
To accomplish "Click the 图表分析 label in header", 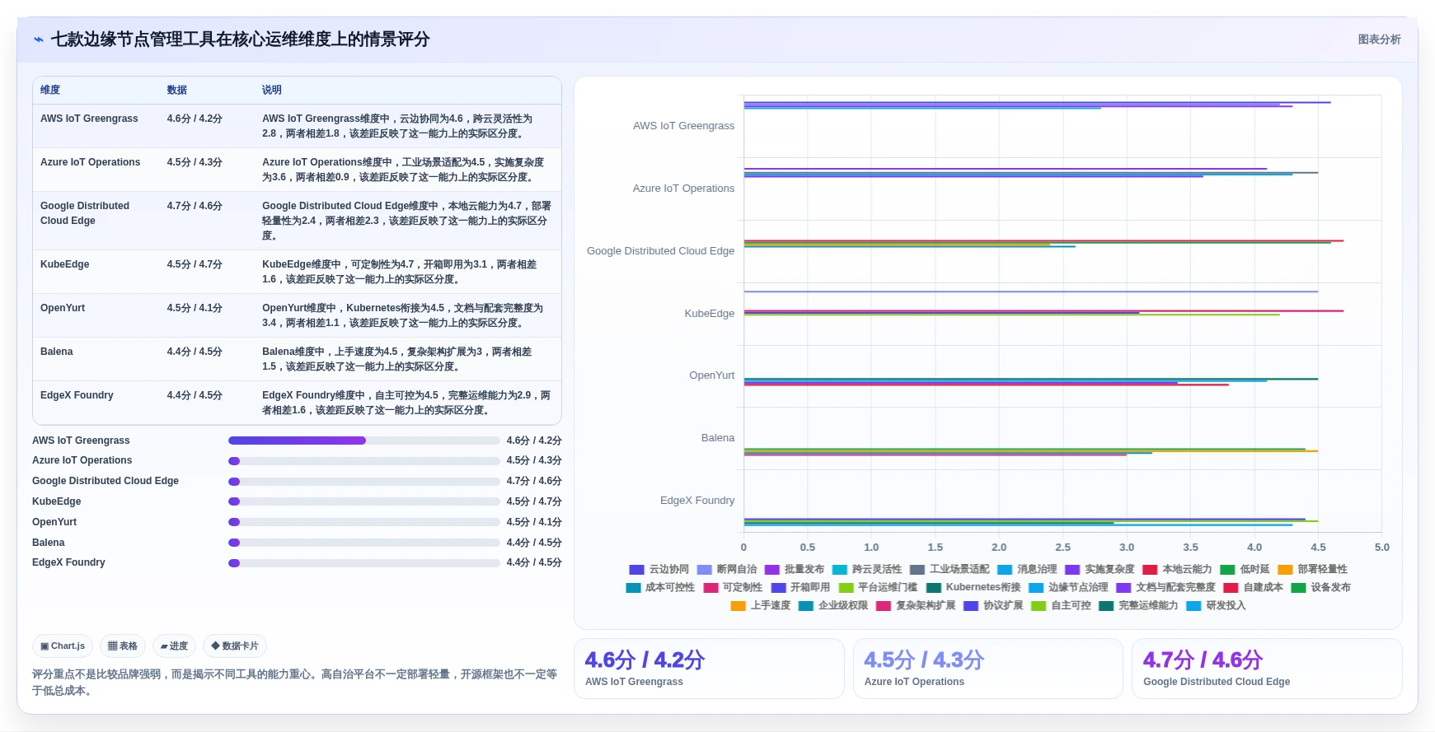I will coord(1379,40).
